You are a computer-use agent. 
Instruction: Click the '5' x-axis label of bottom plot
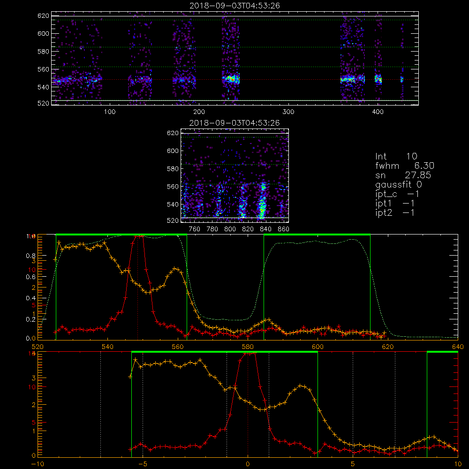click(353, 464)
